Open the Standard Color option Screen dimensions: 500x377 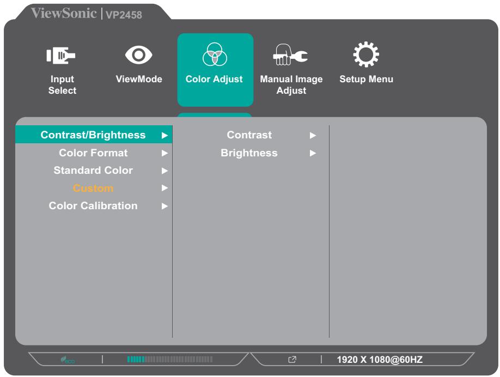pos(93,171)
